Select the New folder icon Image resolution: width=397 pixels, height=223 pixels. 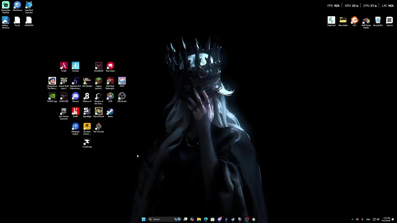point(343,22)
